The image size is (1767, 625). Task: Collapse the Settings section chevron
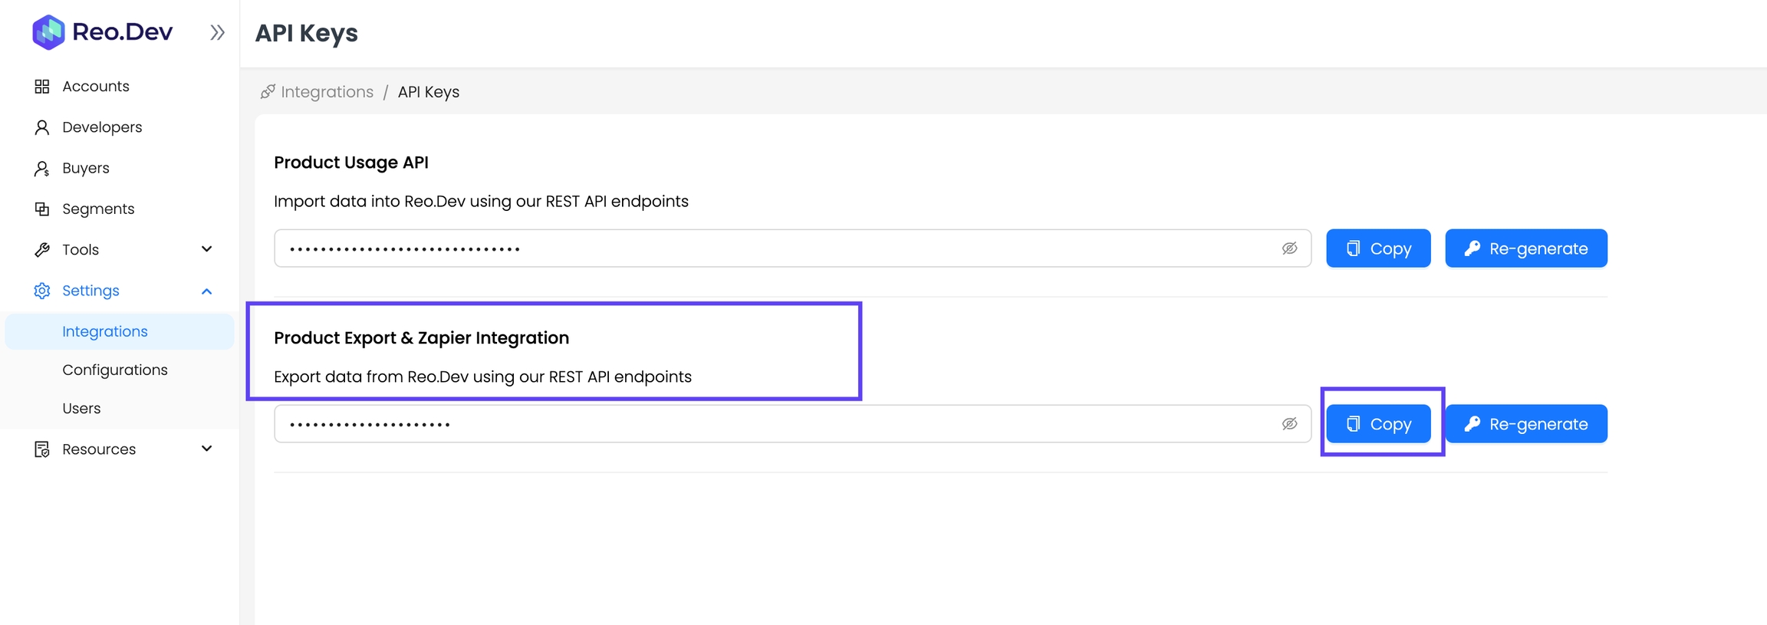pos(206,291)
